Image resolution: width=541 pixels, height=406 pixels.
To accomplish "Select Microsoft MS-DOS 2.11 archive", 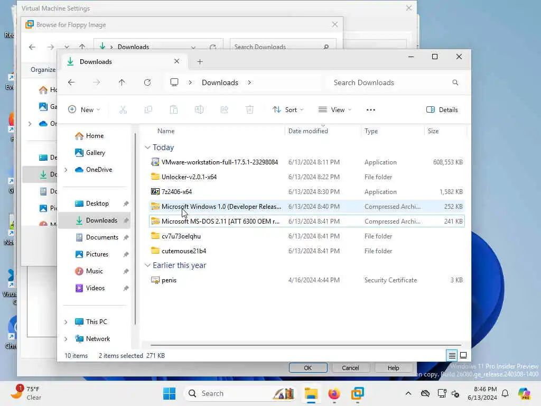I will click(307, 222).
